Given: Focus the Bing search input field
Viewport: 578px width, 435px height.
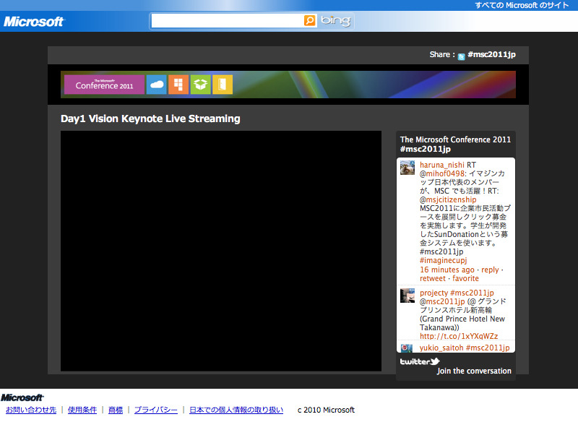Looking at the screenshot, I should 228,21.
